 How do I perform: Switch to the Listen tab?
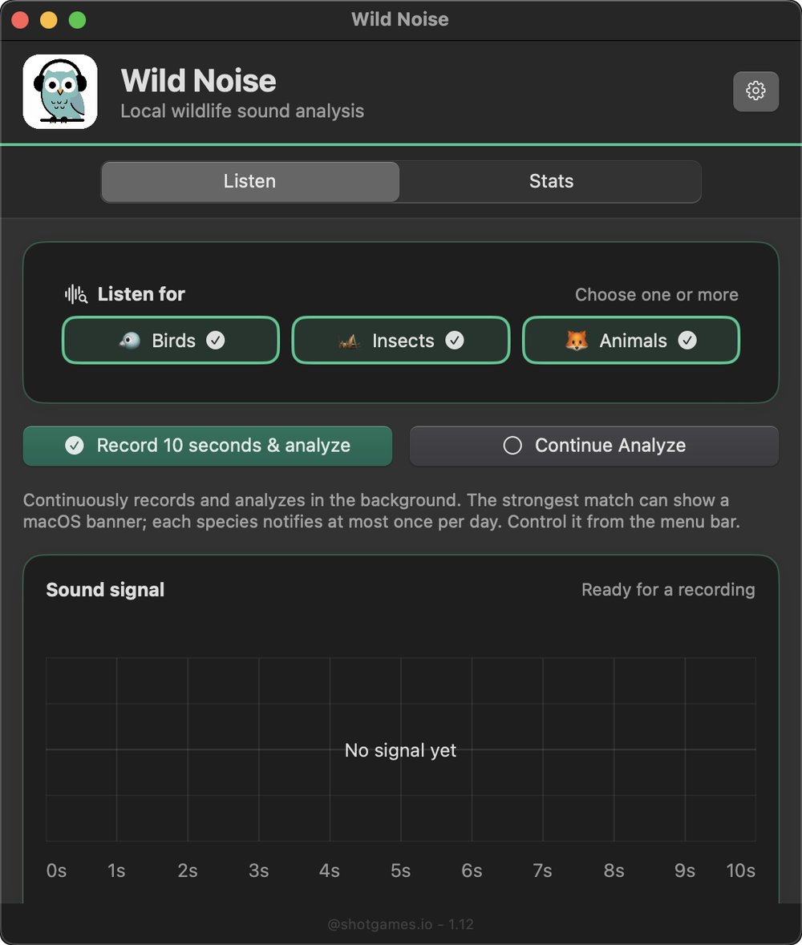[250, 181]
